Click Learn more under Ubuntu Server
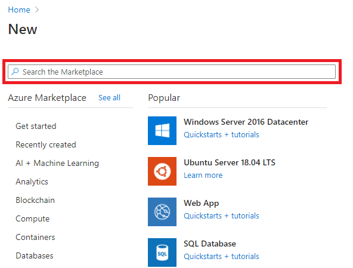 [x=203, y=175]
